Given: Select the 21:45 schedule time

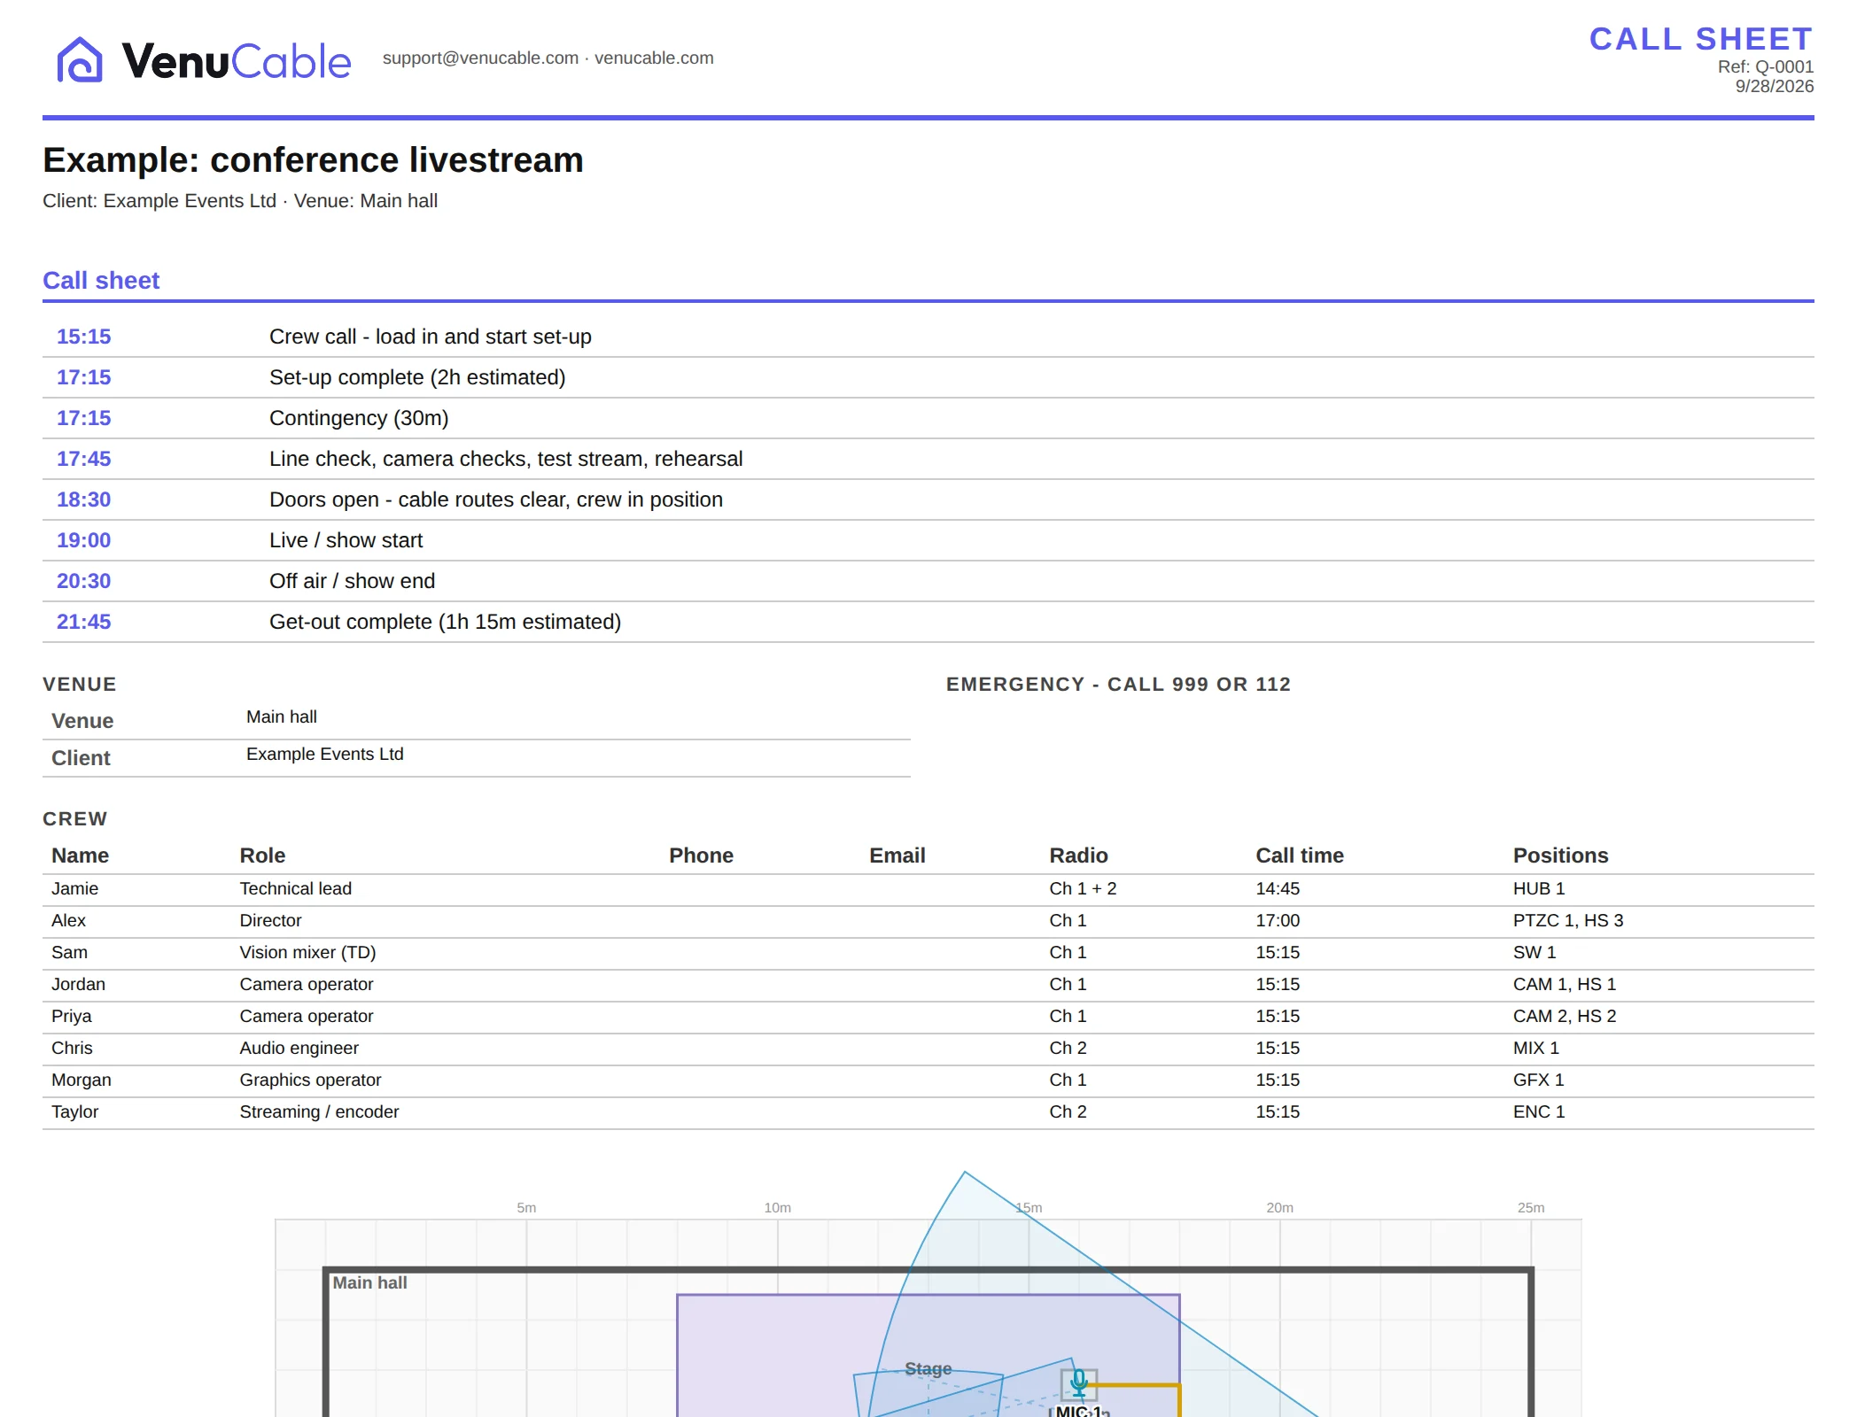Looking at the screenshot, I should click(x=84, y=622).
